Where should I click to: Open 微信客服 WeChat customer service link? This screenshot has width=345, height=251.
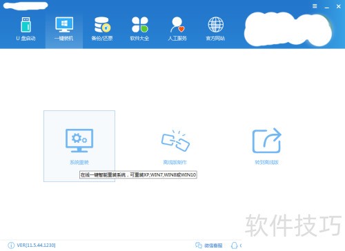pos(209,245)
